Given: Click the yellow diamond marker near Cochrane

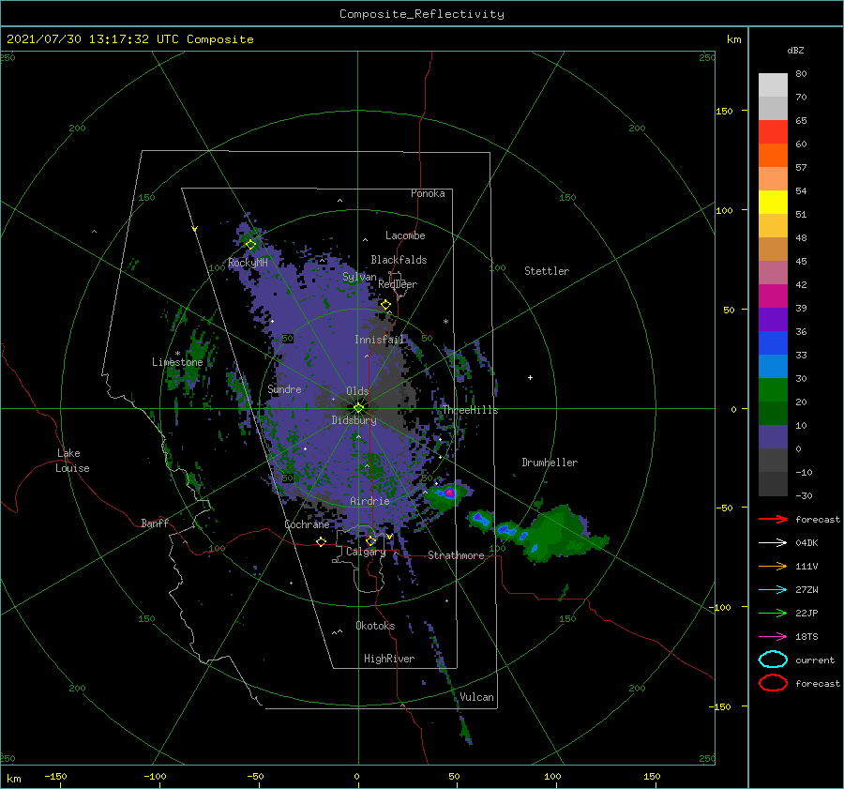Looking at the screenshot, I should pos(321,541).
